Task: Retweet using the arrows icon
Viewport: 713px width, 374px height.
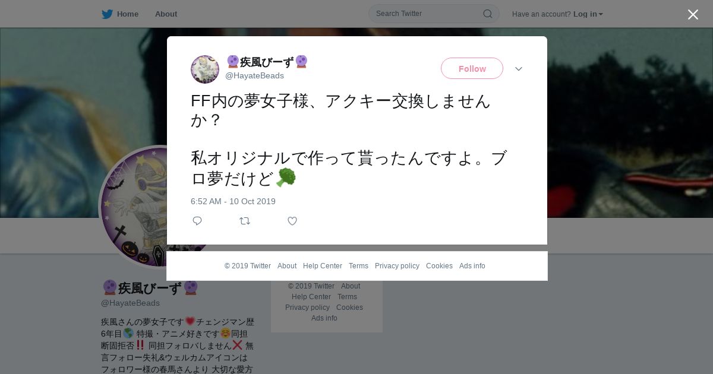Action: click(x=245, y=221)
